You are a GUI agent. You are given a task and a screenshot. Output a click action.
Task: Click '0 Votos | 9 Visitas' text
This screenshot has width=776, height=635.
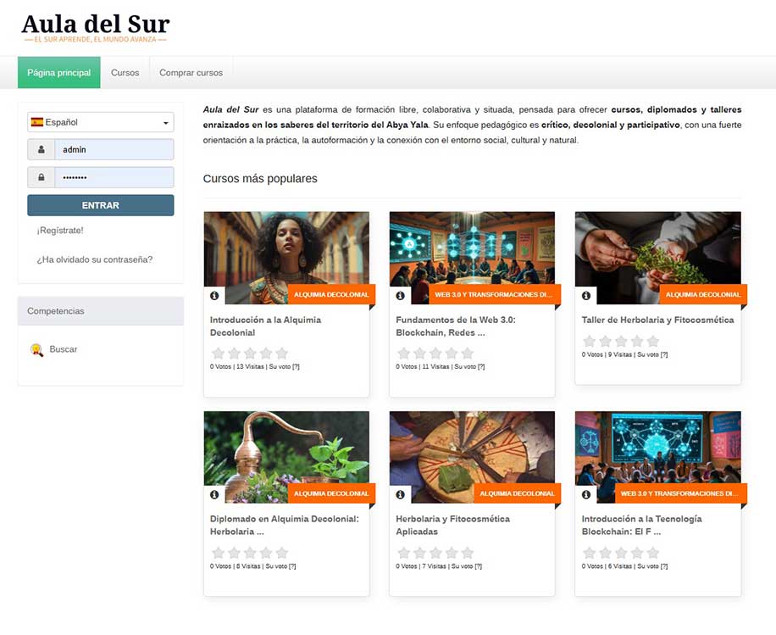click(607, 354)
